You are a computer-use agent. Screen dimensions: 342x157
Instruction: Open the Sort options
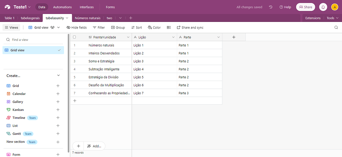[137, 28]
